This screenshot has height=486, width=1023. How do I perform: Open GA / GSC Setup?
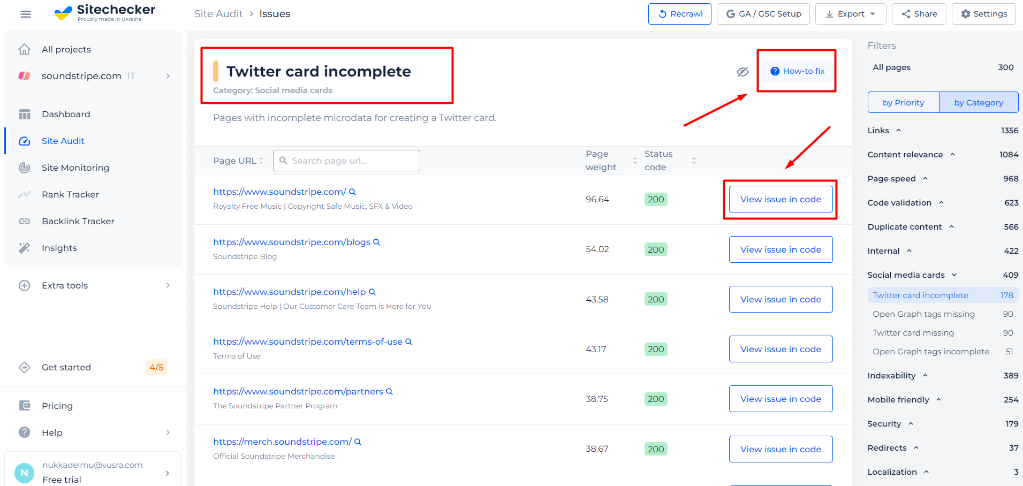click(x=763, y=14)
